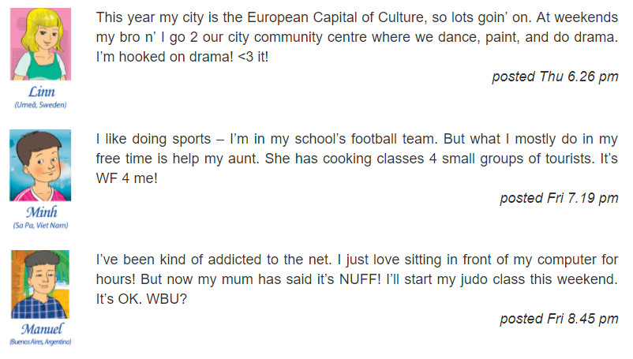The height and width of the screenshot is (359, 633).
Task: Click timestamp posted Fri 8.45 pm
Action: point(559,319)
